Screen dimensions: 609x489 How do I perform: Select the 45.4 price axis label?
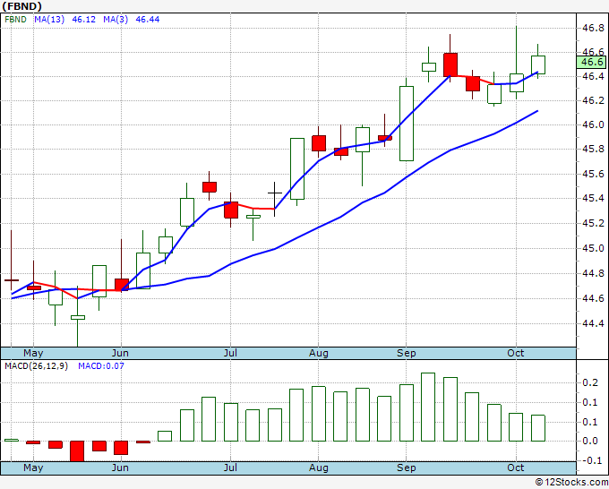tap(593, 199)
